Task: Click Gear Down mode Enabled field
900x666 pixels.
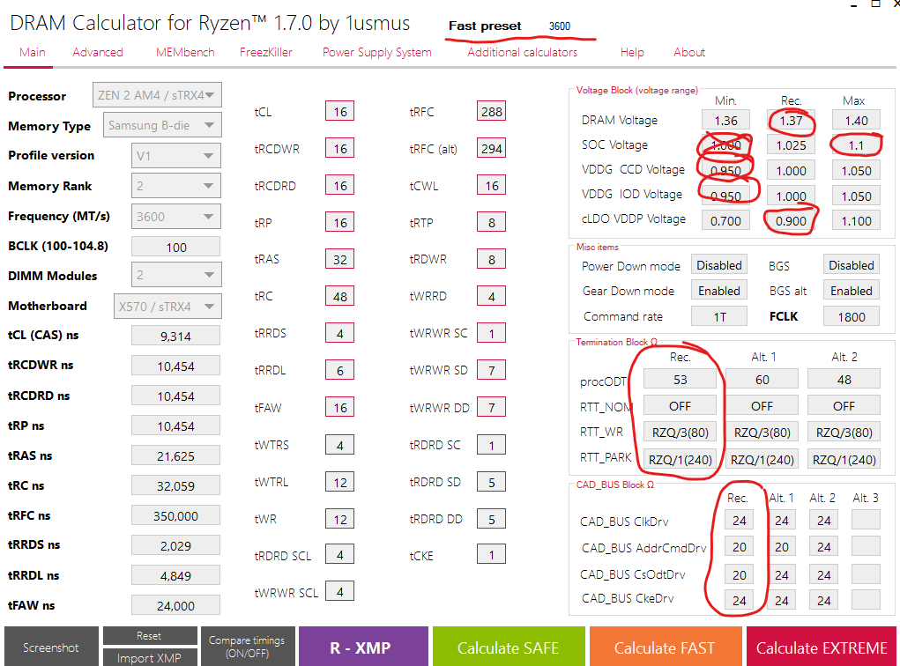Action: point(718,291)
